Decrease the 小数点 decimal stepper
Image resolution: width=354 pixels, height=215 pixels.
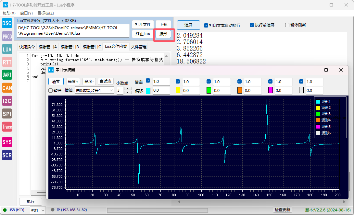pos(128,92)
